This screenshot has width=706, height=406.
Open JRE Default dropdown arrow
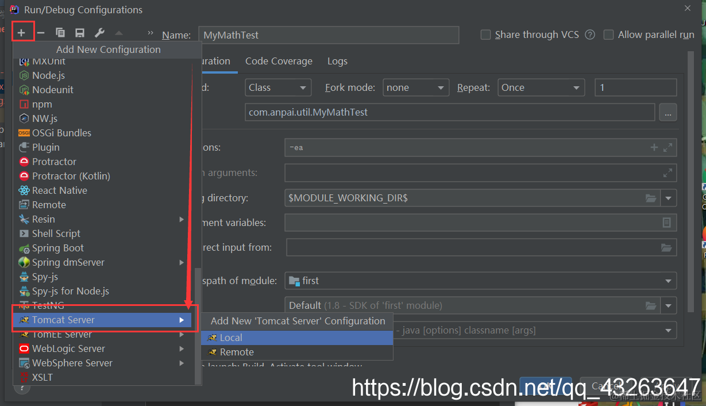click(669, 305)
